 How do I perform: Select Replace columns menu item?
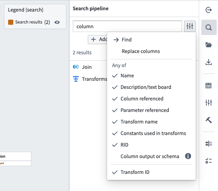click(x=151, y=51)
